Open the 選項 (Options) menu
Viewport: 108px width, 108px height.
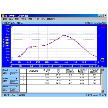43,19
